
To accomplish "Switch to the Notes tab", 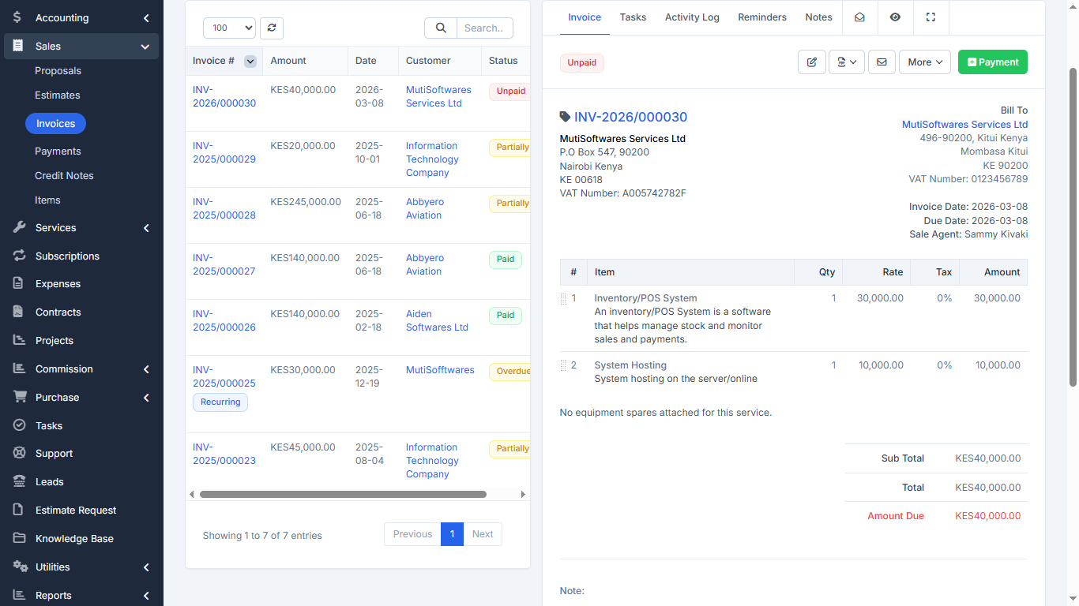I will click(x=818, y=17).
